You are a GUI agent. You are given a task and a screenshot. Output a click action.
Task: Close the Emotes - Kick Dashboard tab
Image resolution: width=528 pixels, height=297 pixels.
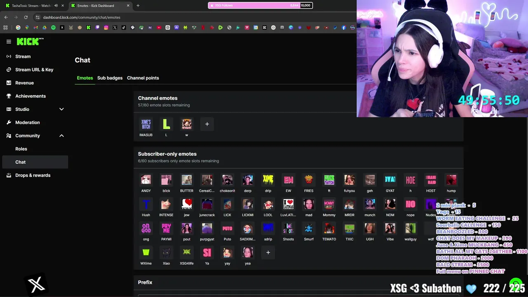coord(128,6)
